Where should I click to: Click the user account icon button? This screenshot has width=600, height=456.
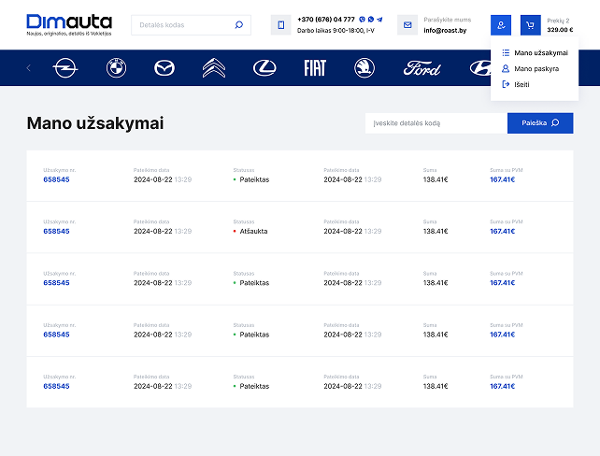click(501, 25)
